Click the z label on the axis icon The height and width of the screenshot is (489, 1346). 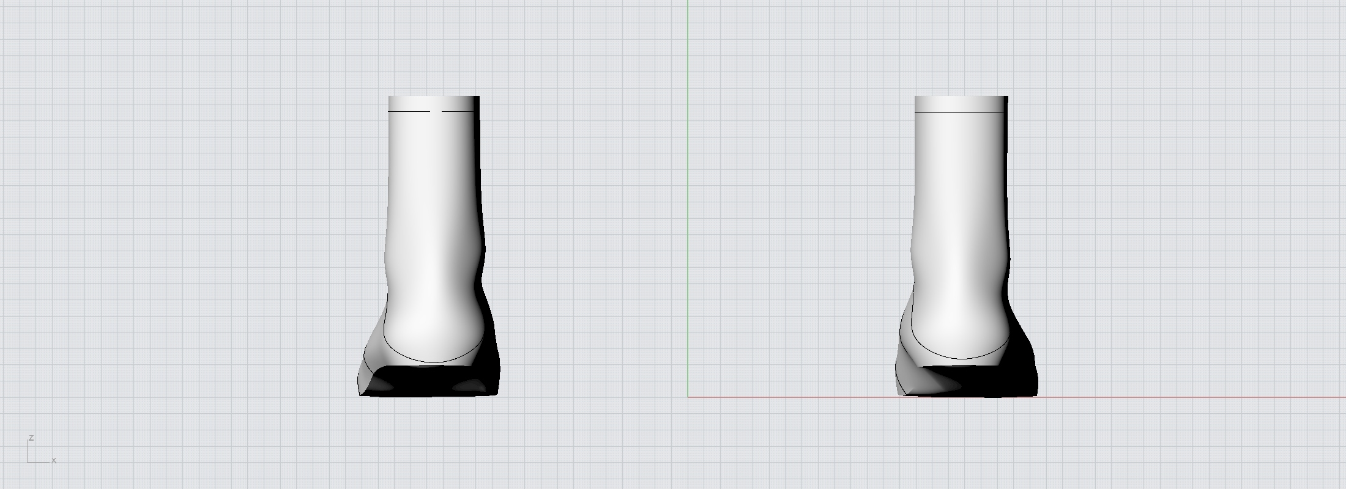(31, 438)
